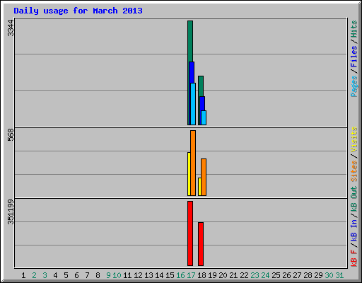Image resolution: width=362 pixels, height=283 pixels.
Task: Click day 31 on the x-axis
Action: click(x=339, y=275)
